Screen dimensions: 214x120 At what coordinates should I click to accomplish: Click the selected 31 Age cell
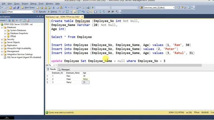(86, 82)
